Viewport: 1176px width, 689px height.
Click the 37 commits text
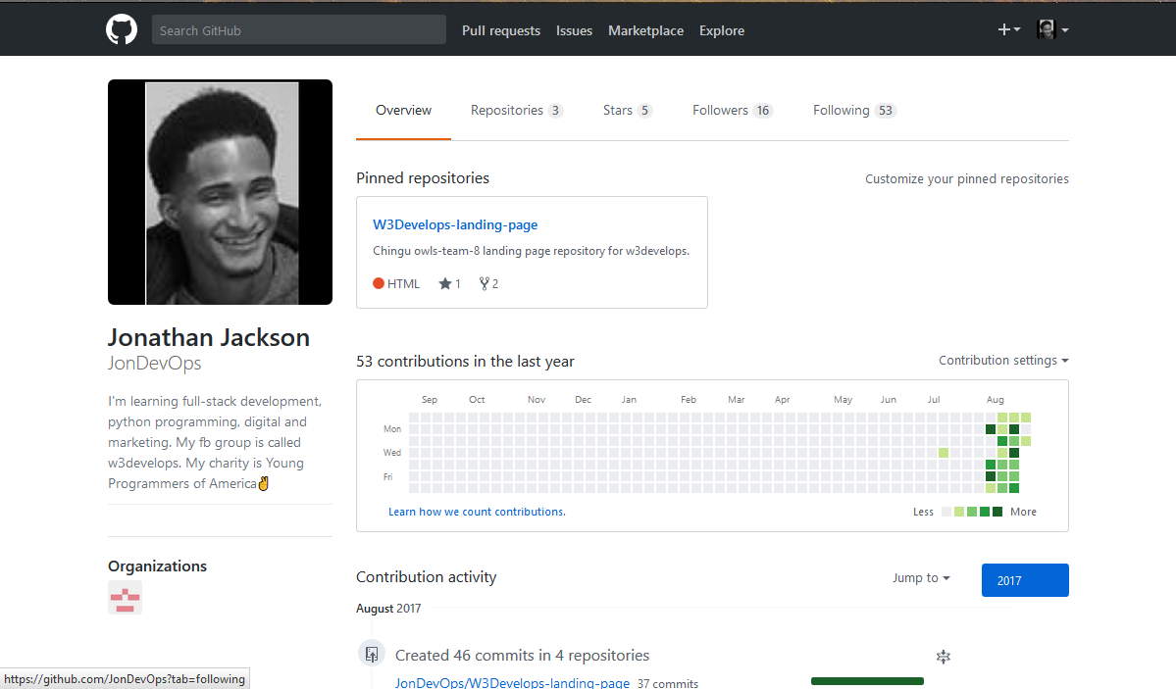[668, 684]
